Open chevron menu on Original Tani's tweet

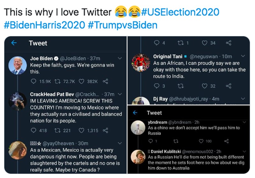(x=243, y=56)
